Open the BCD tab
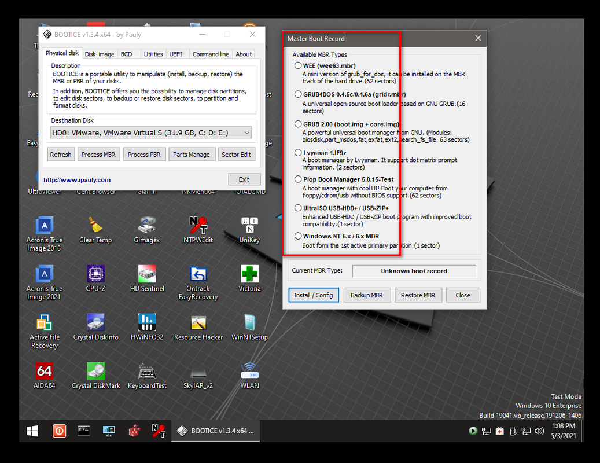 click(126, 54)
